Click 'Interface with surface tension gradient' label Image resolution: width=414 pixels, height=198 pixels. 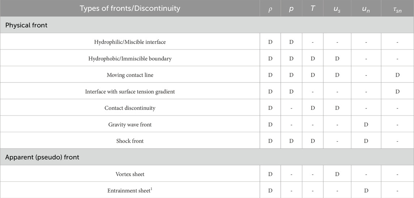click(130, 92)
